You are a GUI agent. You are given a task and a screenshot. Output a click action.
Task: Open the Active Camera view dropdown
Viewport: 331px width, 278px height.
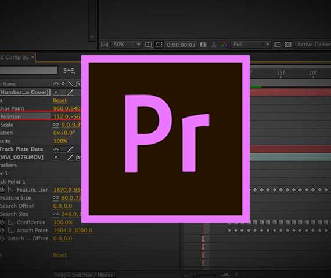point(313,45)
